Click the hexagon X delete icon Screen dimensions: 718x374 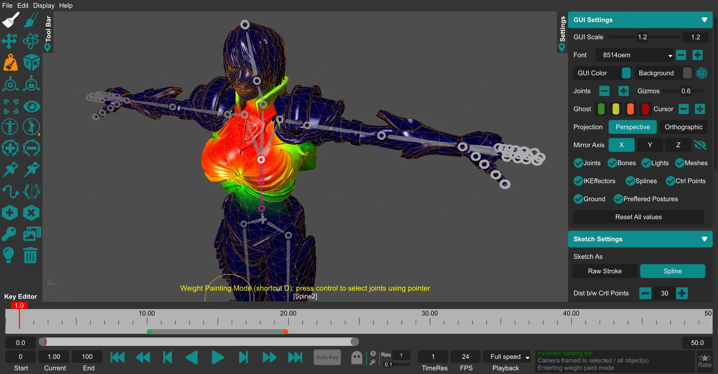(x=31, y=213)
